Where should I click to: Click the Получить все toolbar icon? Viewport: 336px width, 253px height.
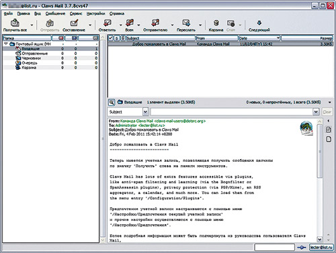(15, 23)
